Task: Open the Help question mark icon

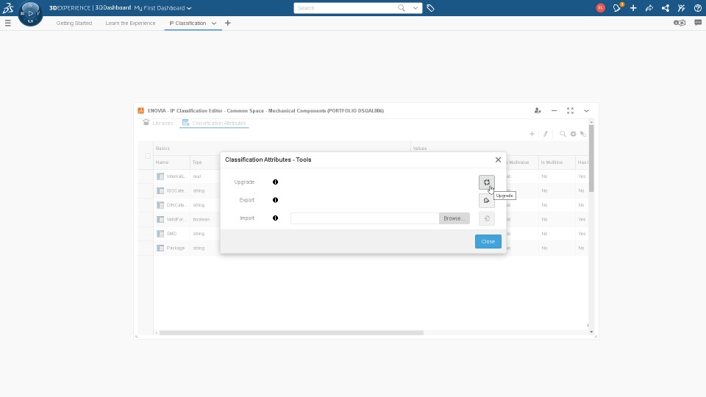Action: tap(697, 8)
